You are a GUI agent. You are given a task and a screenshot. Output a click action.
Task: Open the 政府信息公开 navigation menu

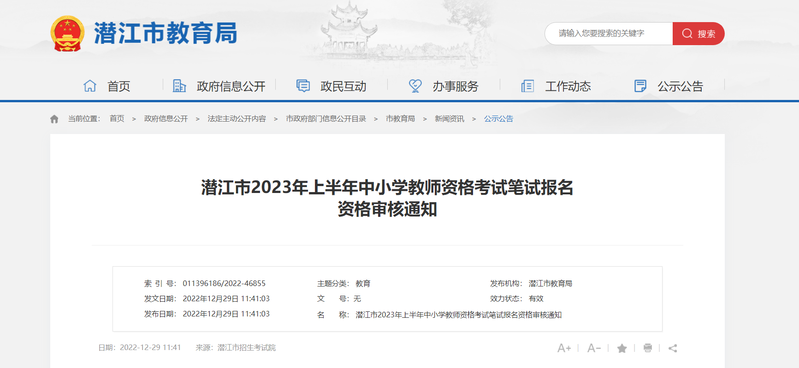click(x=231, y=86)
